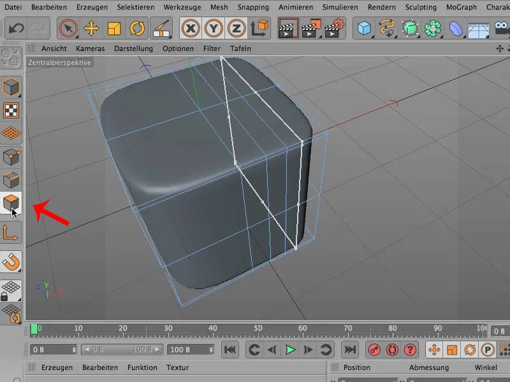The width and height of the screenshot is (510, 382).
Task: Select the Rotate tool in top toolbar
Action: [137, 28]
